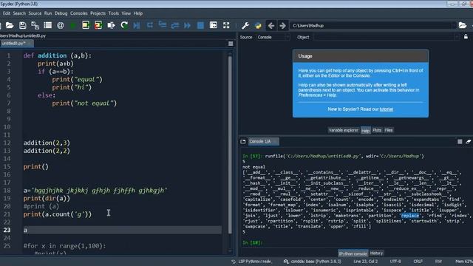Expand the Object field history dropdown
Viewport: 473px width, 266px height.
pos(457,37)
